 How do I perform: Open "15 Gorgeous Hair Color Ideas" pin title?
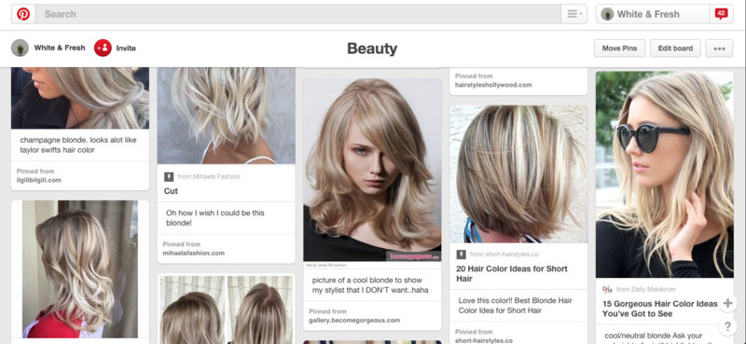point(660,309)
